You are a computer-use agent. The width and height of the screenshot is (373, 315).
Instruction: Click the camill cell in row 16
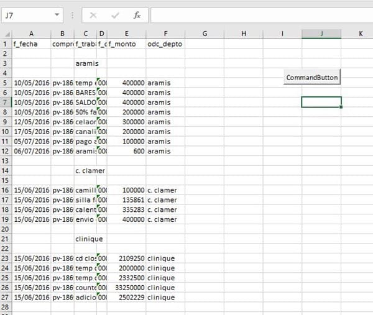point(85,190)
